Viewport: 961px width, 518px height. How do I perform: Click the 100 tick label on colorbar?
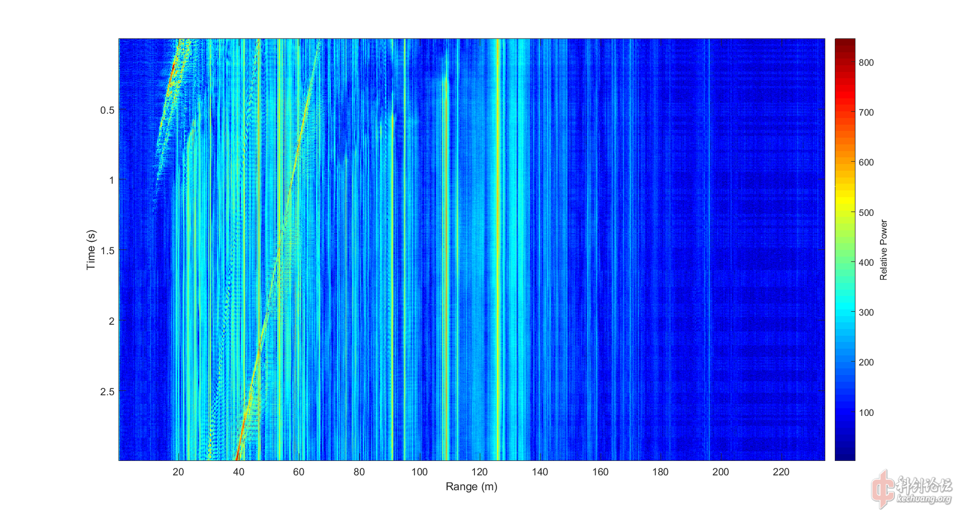coord(866,413)
